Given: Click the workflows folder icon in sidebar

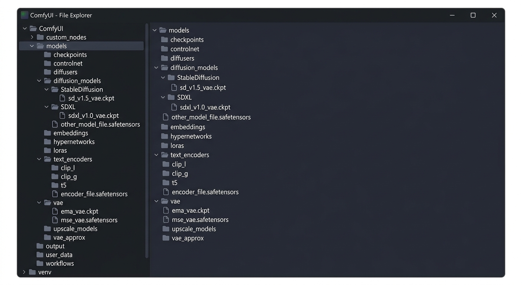Looking at the screenshot, I should pyautogui.click(x=40, y=263).
